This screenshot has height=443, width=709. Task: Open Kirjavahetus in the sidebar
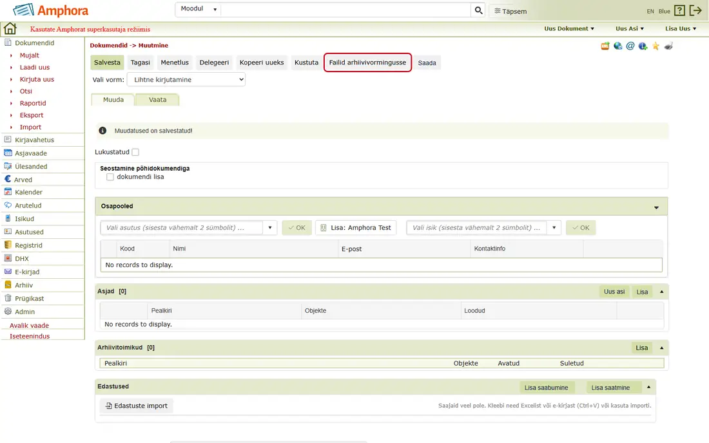(34, 140)
